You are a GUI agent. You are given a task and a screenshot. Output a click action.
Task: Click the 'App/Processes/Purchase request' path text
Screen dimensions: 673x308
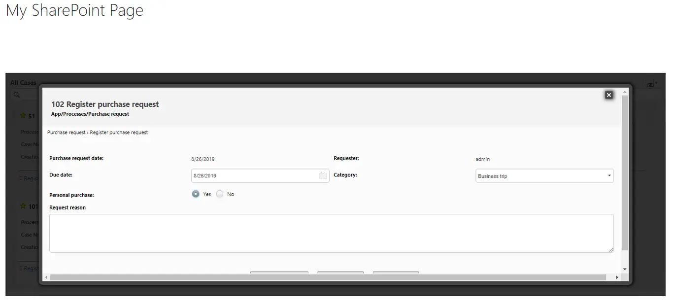point(90,114)
